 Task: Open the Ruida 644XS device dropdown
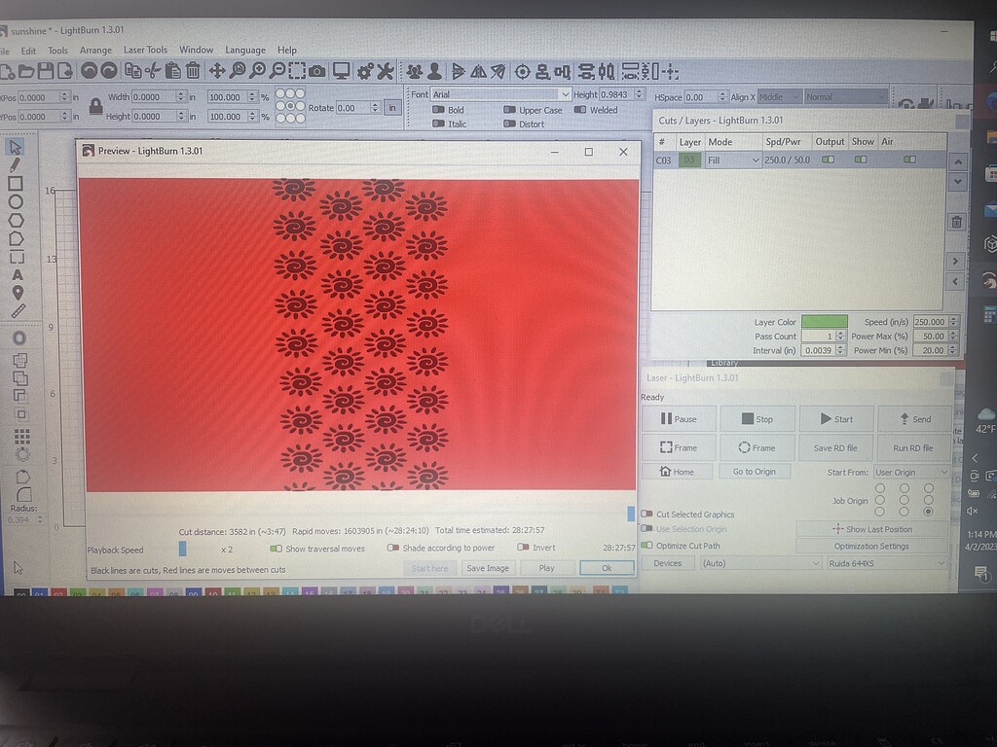tap(888, 563)
